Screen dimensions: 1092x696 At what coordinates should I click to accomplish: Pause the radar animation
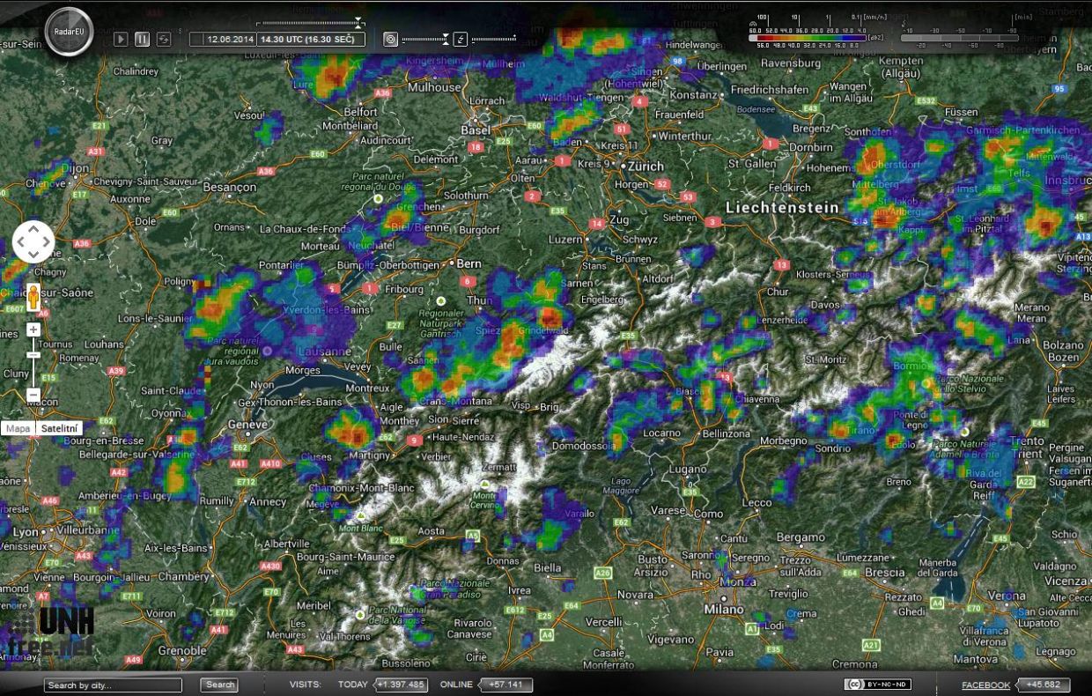143,39
